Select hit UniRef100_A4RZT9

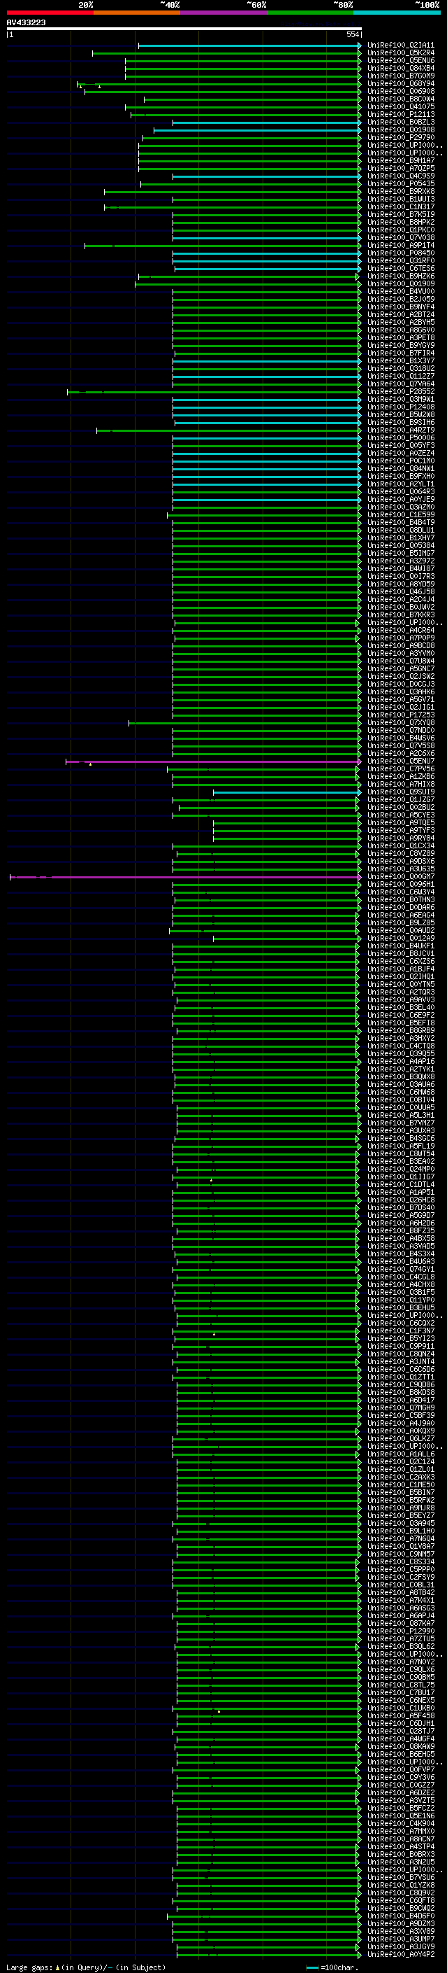400,430
